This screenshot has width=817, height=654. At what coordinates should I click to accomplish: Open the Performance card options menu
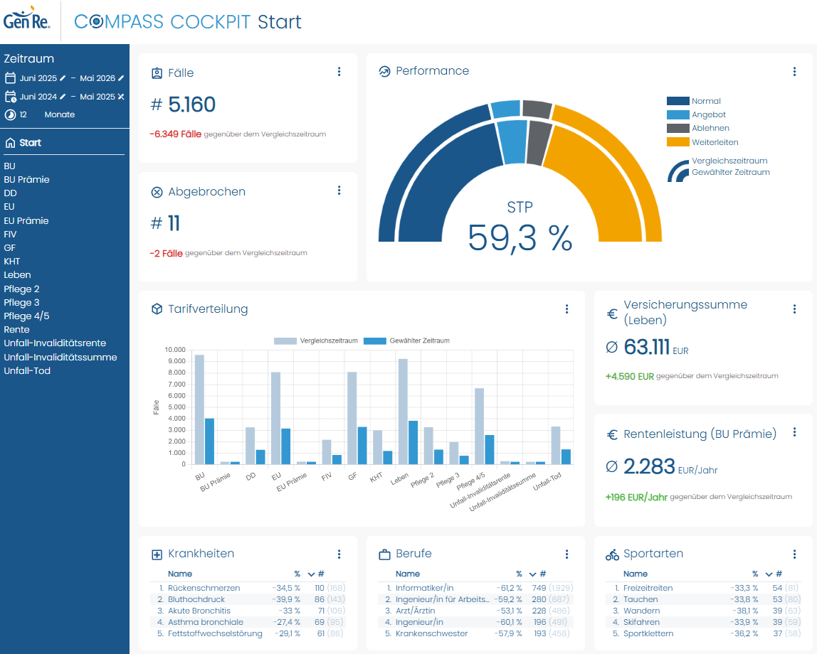[x=795, y=72]
